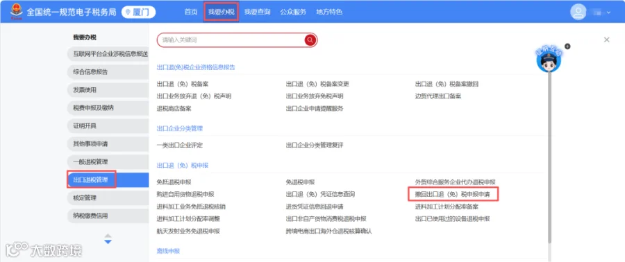Select 证明开具 in the sidebar

108,126
